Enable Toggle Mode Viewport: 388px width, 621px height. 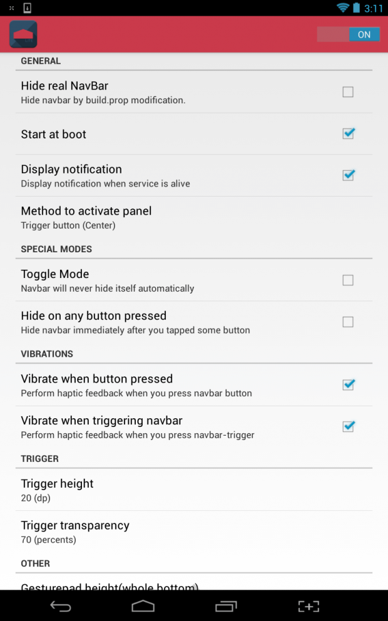point(348,280)
